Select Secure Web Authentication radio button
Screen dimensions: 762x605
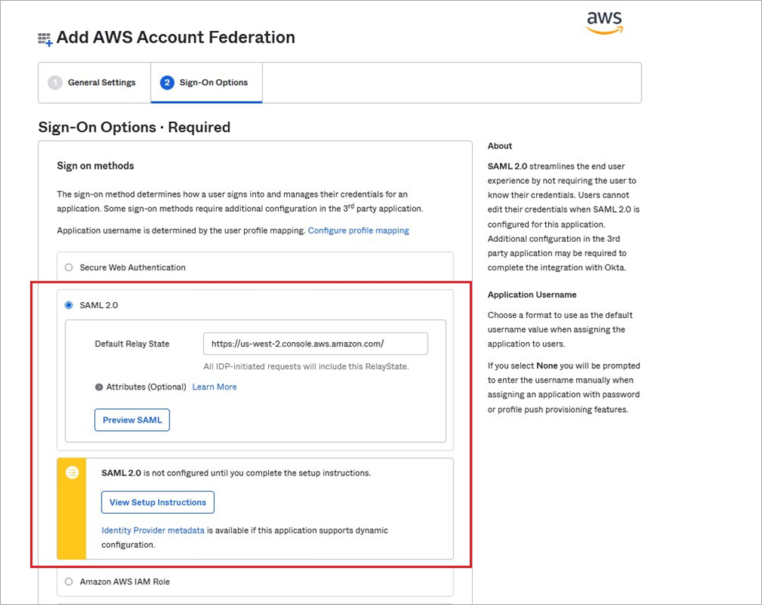coord(69,267)
